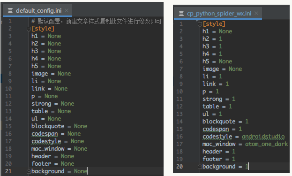
Task: Click 'background = None' in default_config.ini
Action: 60,171
